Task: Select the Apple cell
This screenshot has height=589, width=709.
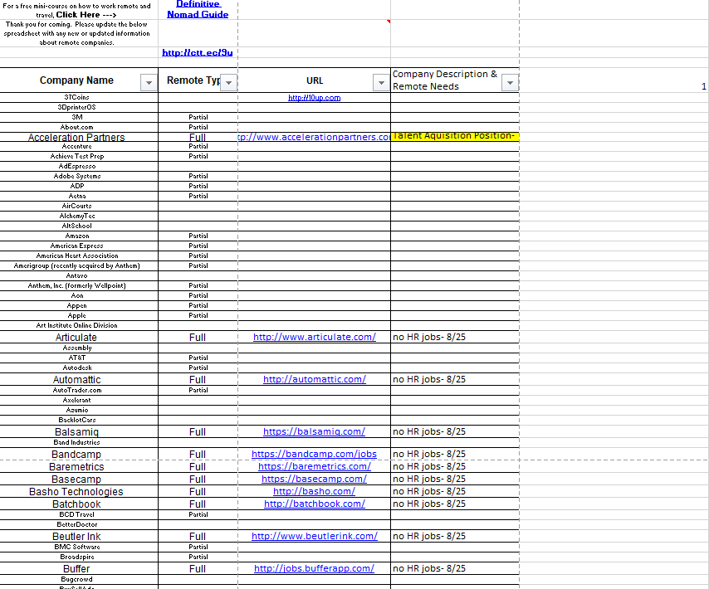Action: click(77, 315)
